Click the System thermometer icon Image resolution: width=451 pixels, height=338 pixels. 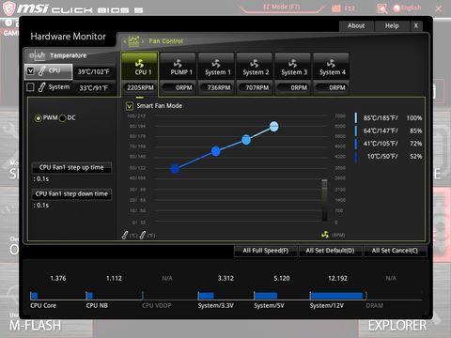(x=41, y=87)
